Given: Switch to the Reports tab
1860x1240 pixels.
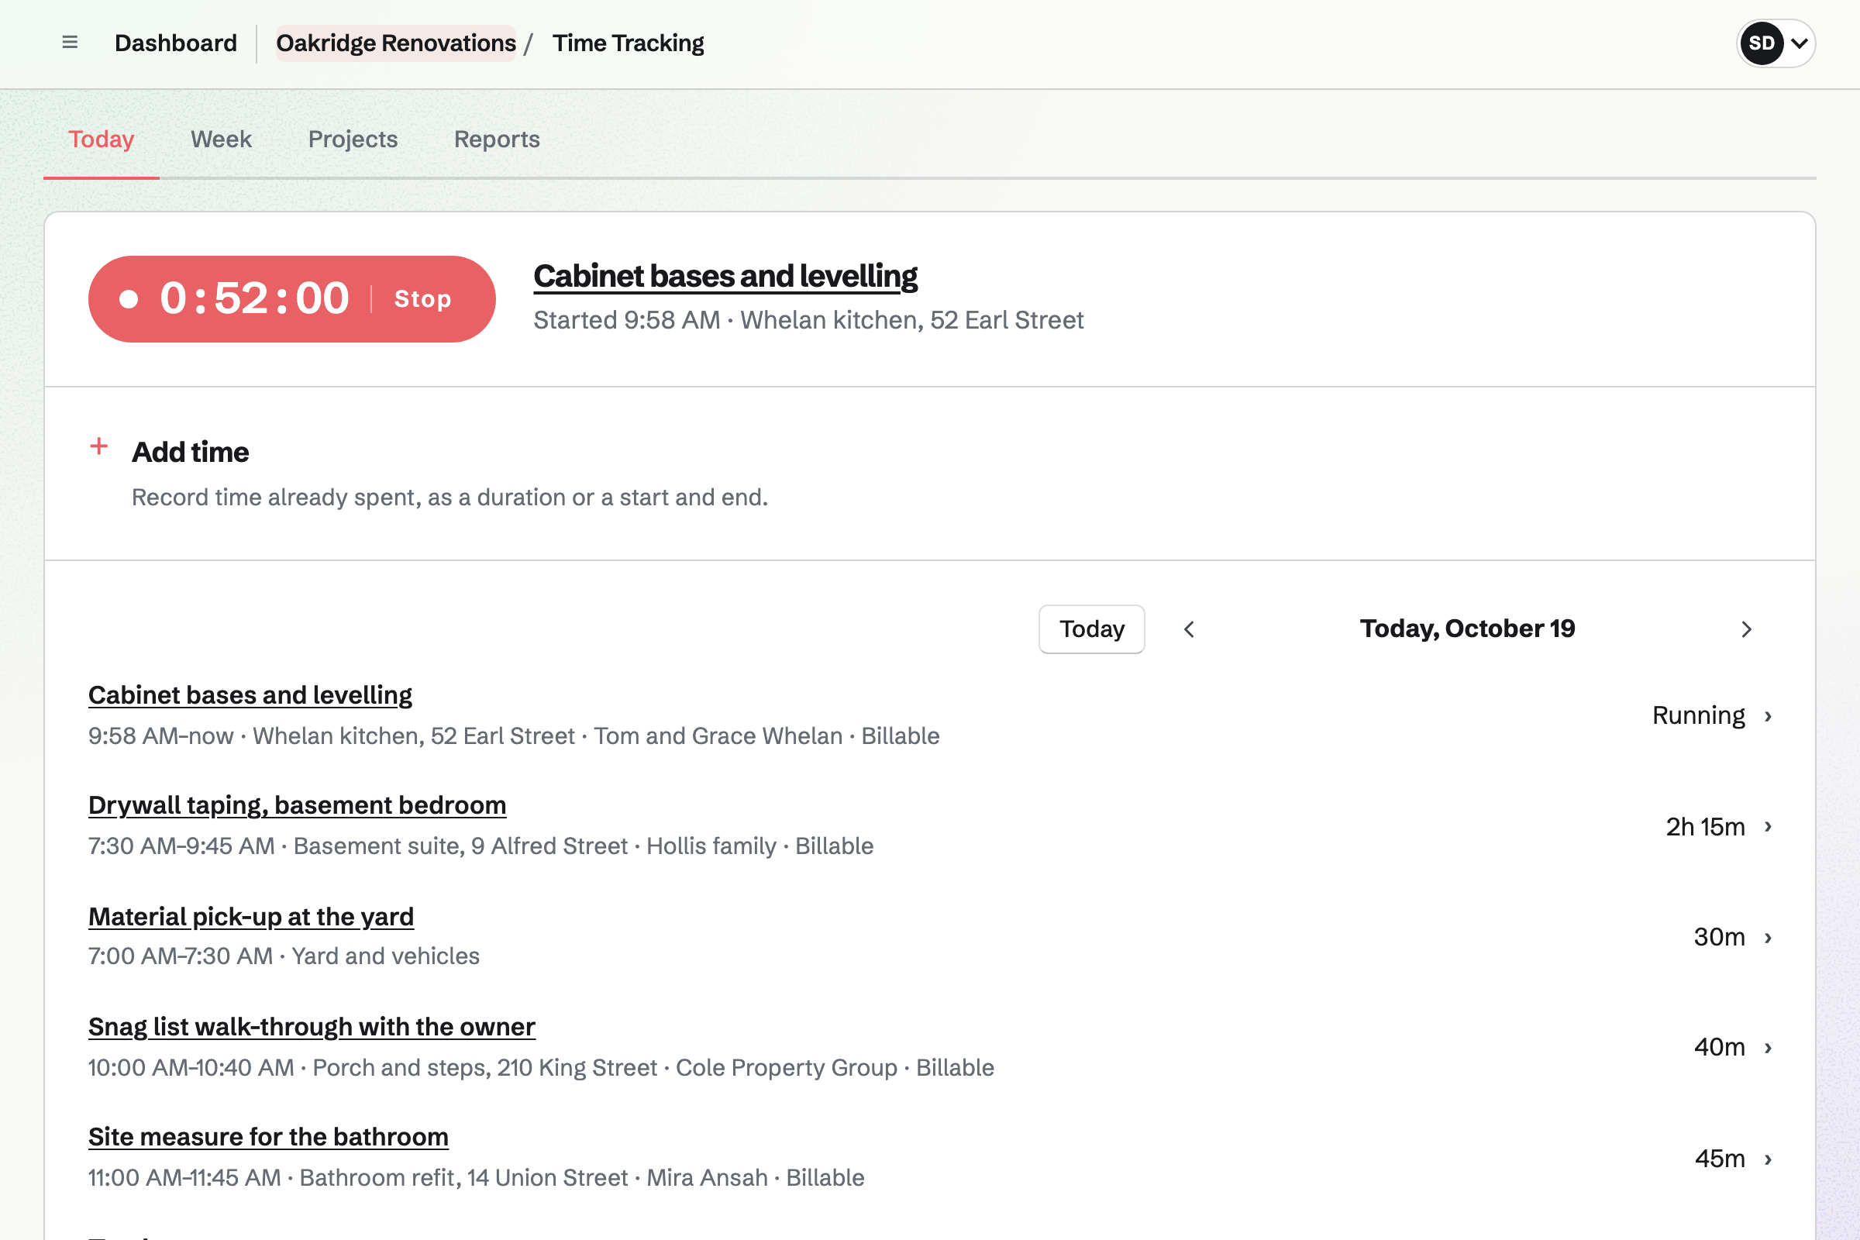Looking at the screenshot, I should click(497, 139).
